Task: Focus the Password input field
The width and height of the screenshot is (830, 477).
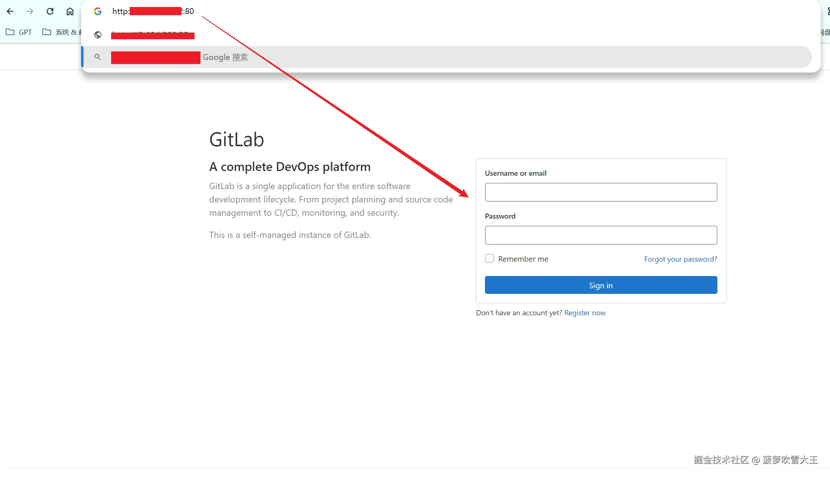Action: [601, 235]
